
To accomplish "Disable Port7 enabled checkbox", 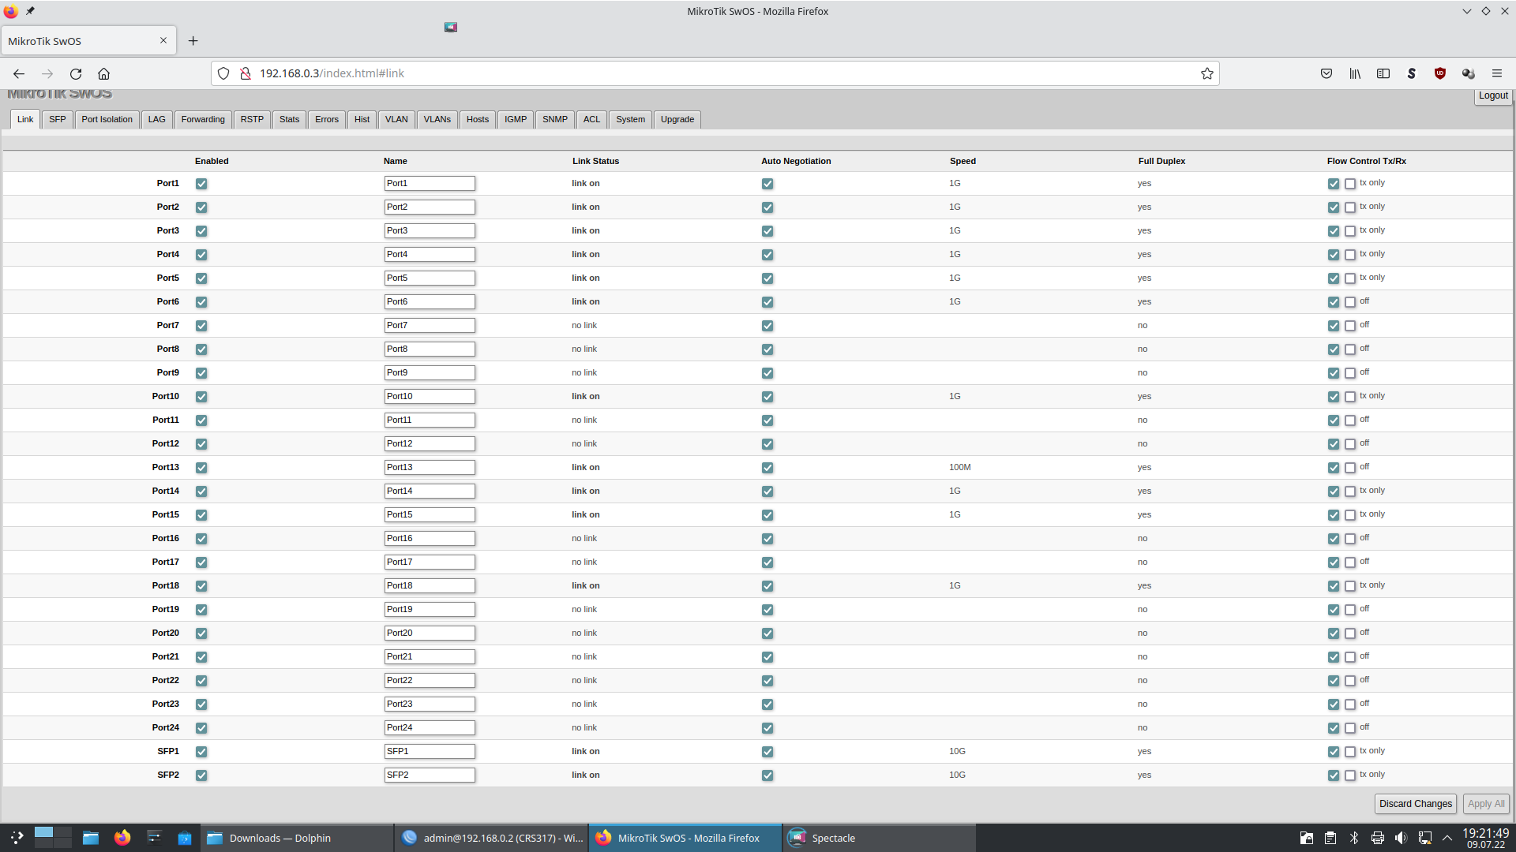I will 201,326.
